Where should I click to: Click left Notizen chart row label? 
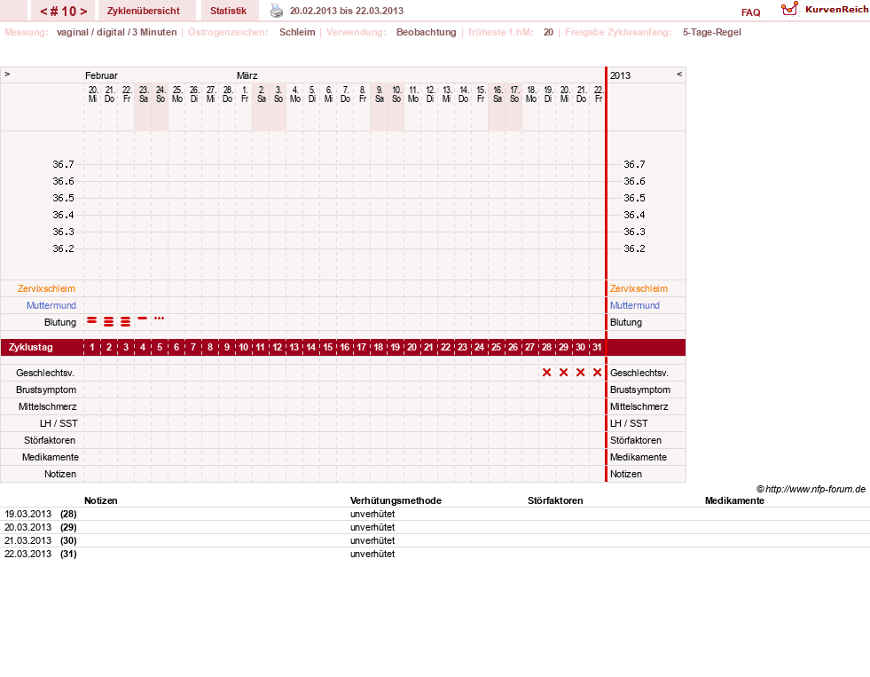60,474
